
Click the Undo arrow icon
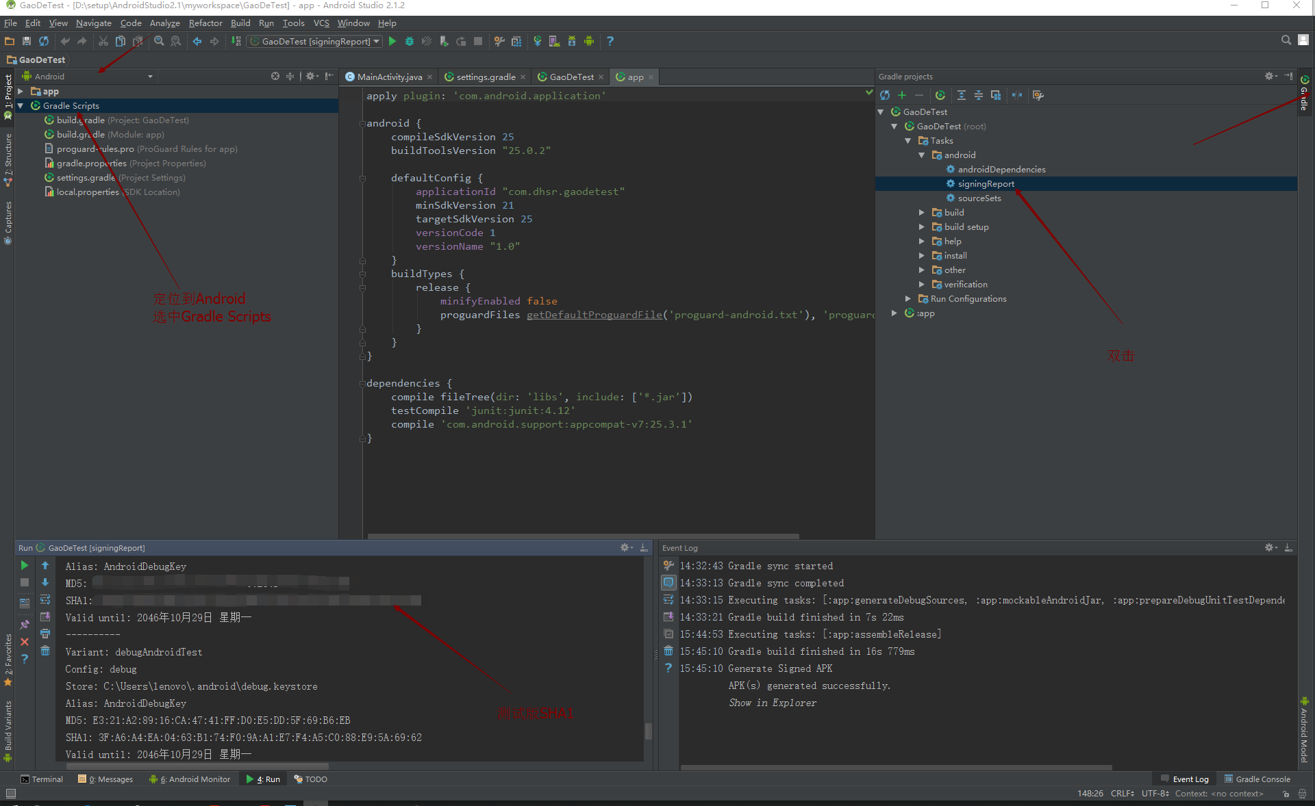tap(65, 41)
